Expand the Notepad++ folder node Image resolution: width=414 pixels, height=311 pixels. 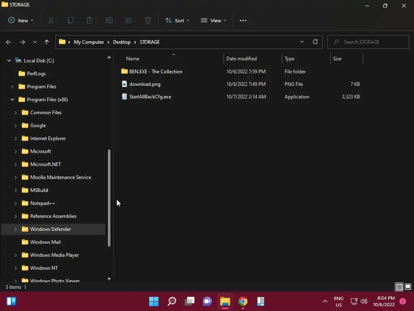[16, 203]
